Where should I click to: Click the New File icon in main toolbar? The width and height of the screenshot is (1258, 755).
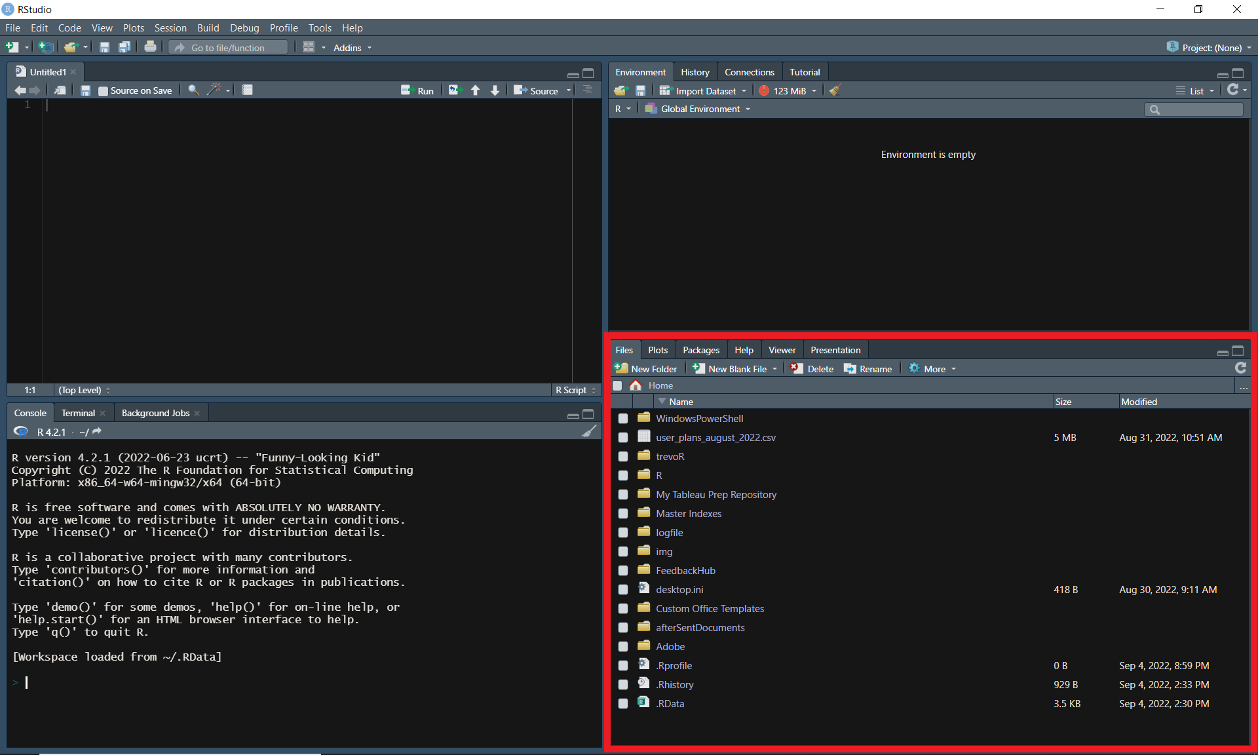pos(12,47)
